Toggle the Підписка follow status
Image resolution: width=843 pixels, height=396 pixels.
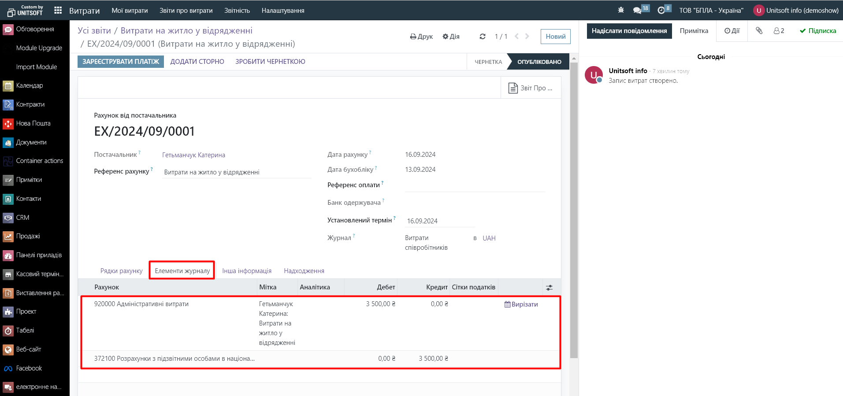(818, 30)
